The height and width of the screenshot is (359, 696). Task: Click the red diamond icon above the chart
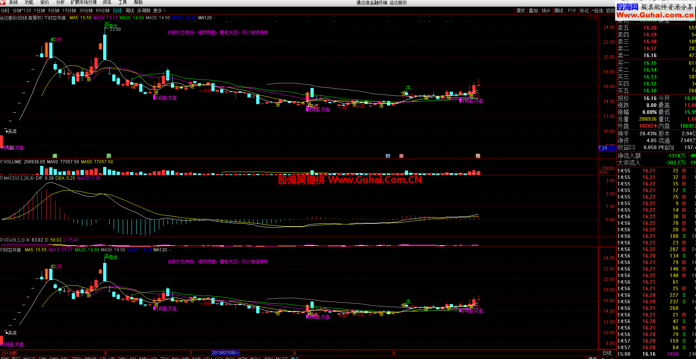[590, 18]
